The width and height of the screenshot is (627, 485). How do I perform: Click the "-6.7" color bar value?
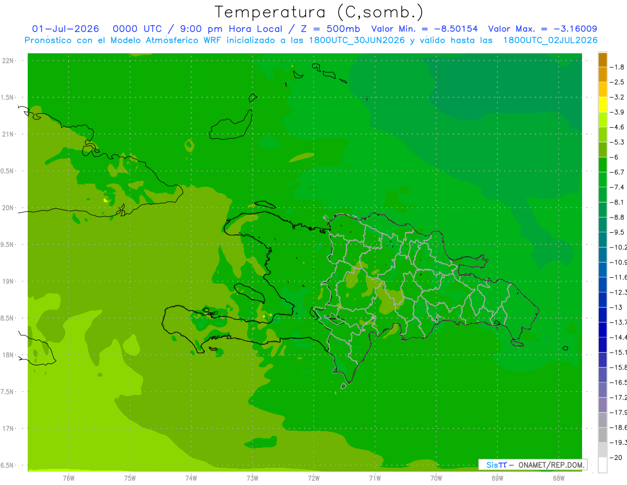point(618,172)
